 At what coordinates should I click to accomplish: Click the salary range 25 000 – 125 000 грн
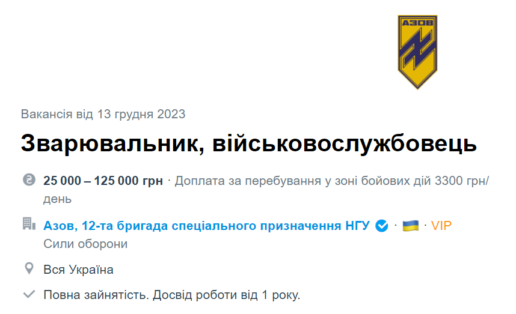pos(103,181)
